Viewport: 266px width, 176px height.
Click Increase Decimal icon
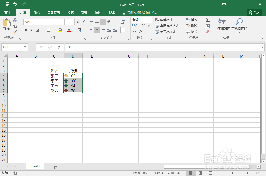134,32
